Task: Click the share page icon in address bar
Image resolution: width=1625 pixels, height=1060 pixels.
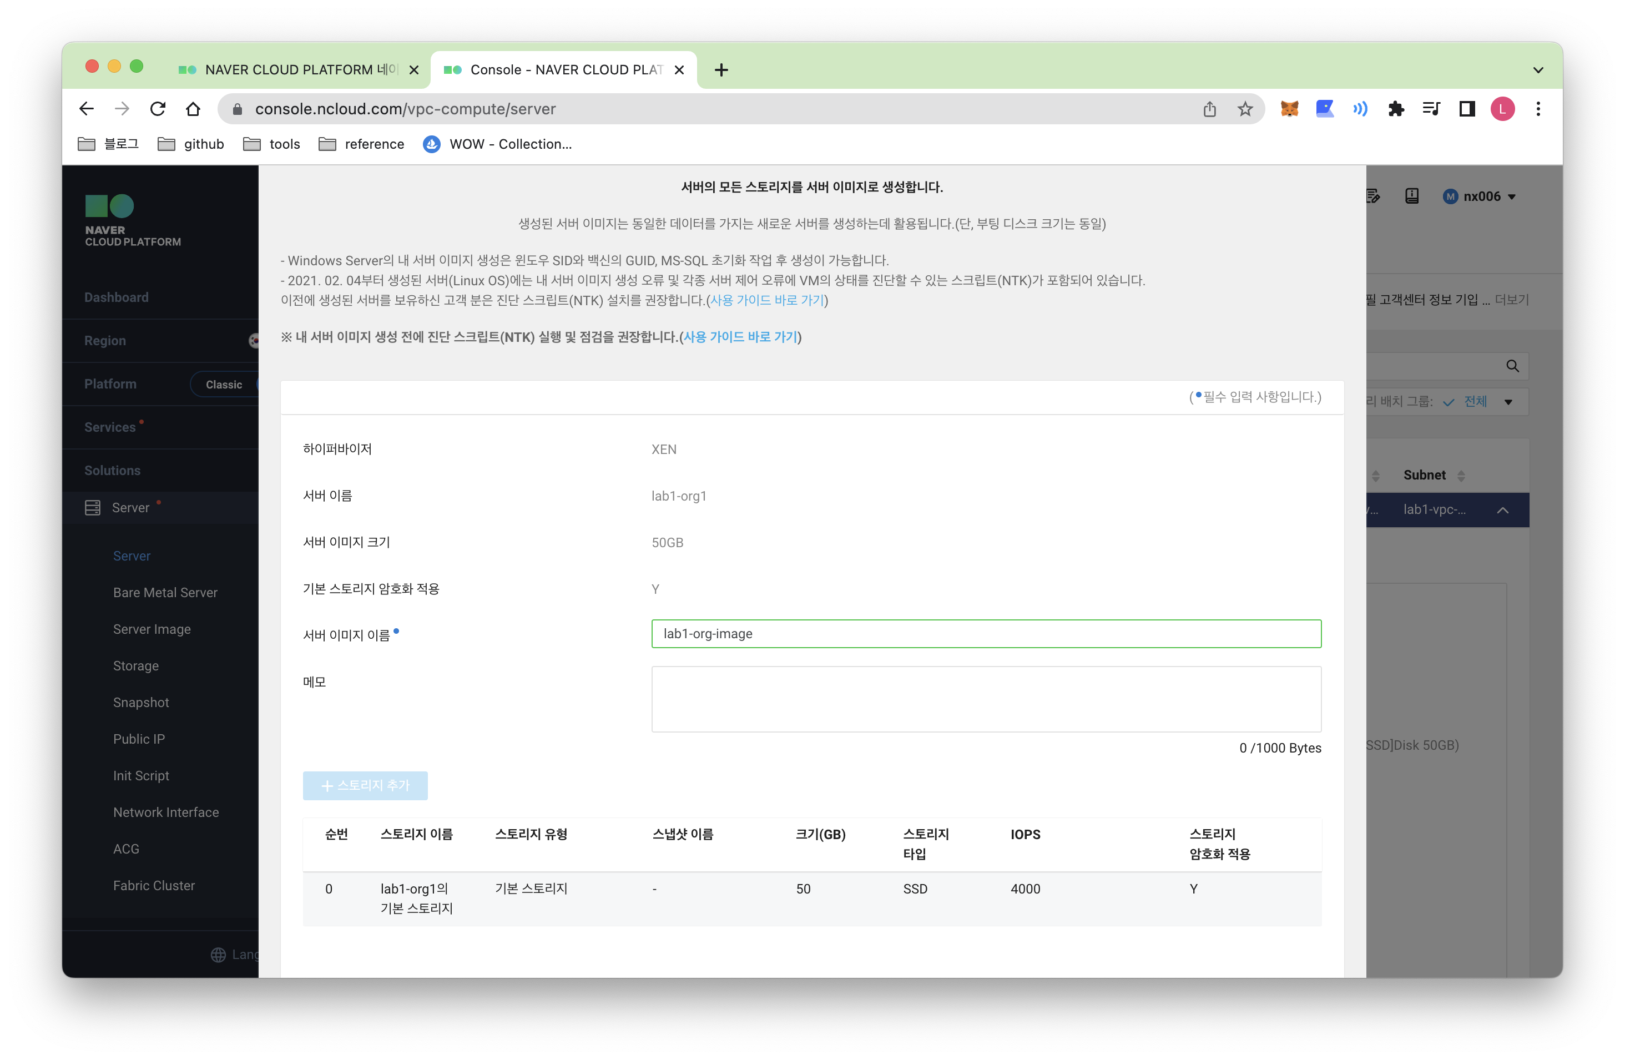Action: pyautogui.click(x=1209, y=109)
